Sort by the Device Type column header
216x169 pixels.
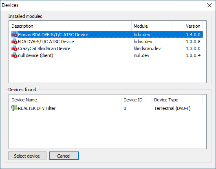[x=177, y=100]
